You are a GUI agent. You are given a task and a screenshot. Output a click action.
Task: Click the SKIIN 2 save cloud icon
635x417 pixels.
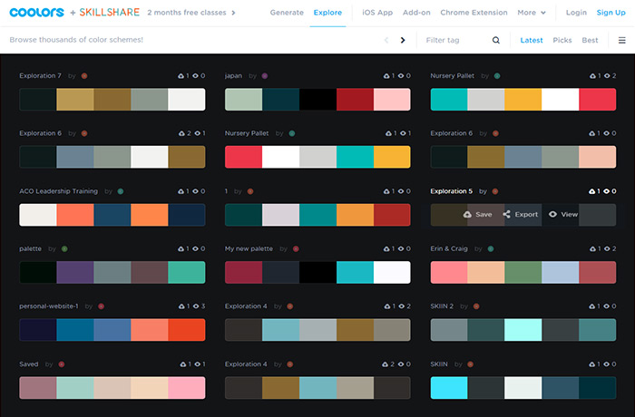tap(592, 306)
